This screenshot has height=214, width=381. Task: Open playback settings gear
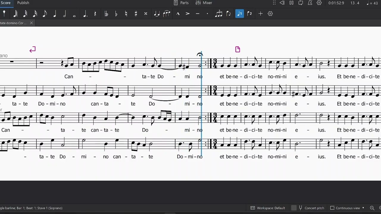pyautogui.click(x=319, y=3)
